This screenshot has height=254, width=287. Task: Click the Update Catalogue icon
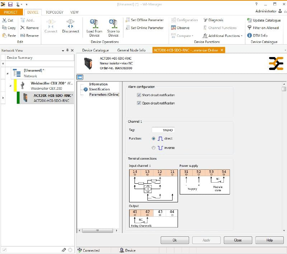[x=250, y=20]
